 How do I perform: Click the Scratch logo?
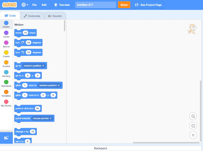9,5
